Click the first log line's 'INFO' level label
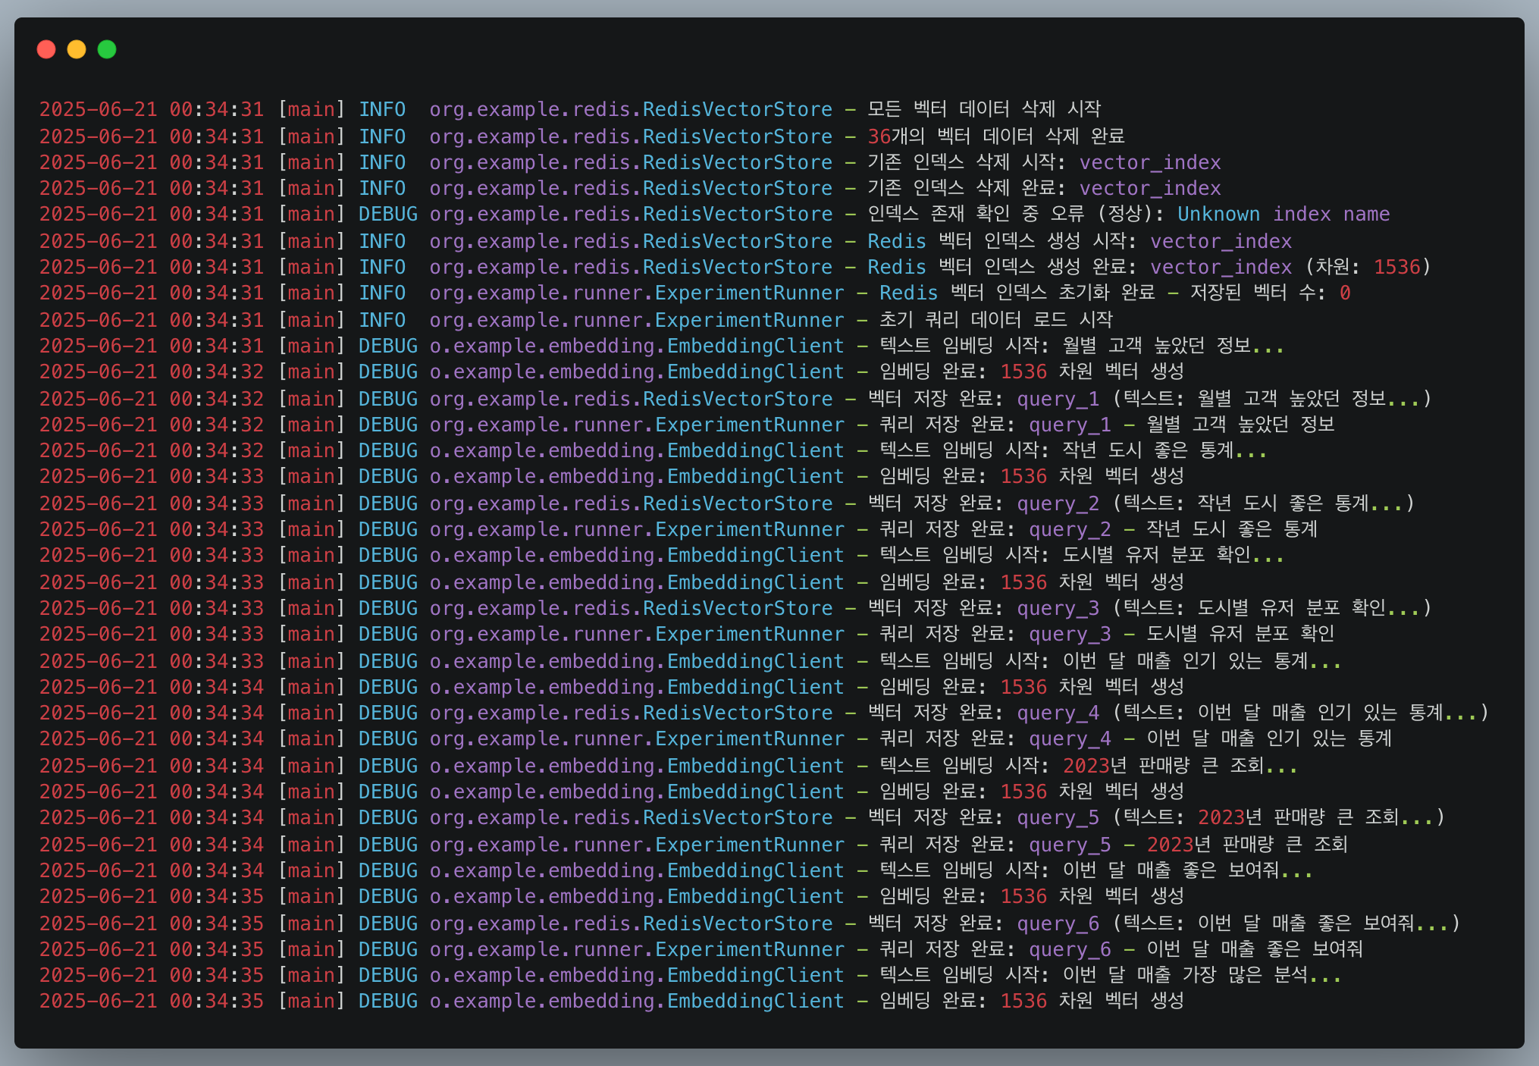The height and width of the screenshot is (1066, 1539). coord(382,109)
